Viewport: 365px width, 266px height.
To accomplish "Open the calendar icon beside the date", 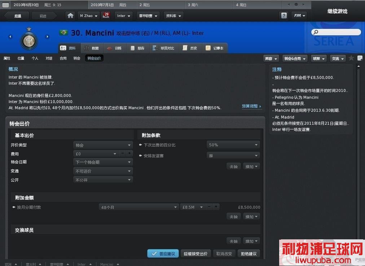I will [x=5, y=5].
